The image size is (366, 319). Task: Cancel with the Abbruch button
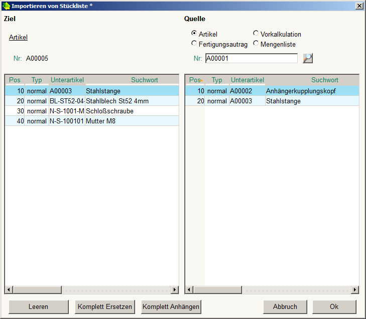tap(285, 306)
